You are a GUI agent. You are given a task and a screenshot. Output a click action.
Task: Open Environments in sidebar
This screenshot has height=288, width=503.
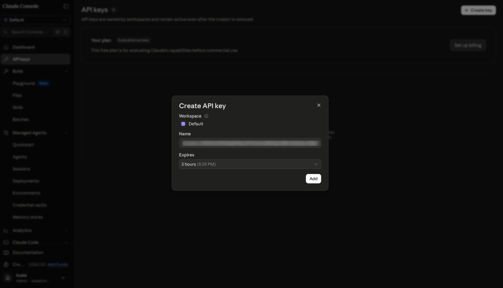tap(26, 193)
